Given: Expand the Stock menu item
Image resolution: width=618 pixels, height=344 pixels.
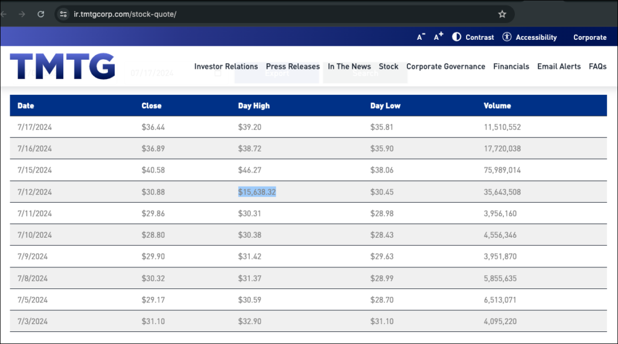Looking at the screenshot, I should coord(389,66).
